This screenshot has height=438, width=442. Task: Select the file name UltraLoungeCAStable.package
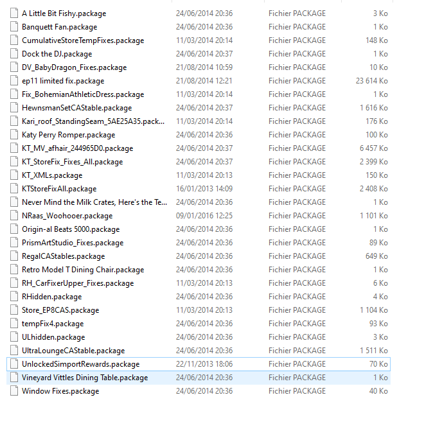[x=73, y=351]
